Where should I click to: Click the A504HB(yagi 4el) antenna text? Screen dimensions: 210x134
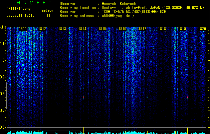pos(118,16)
